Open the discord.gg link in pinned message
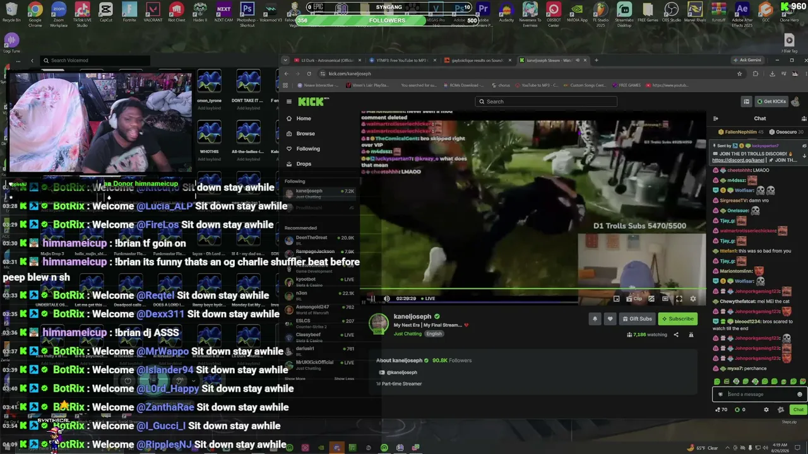The width and height of the screenshot is (808, 454). (x=738, y=160)
